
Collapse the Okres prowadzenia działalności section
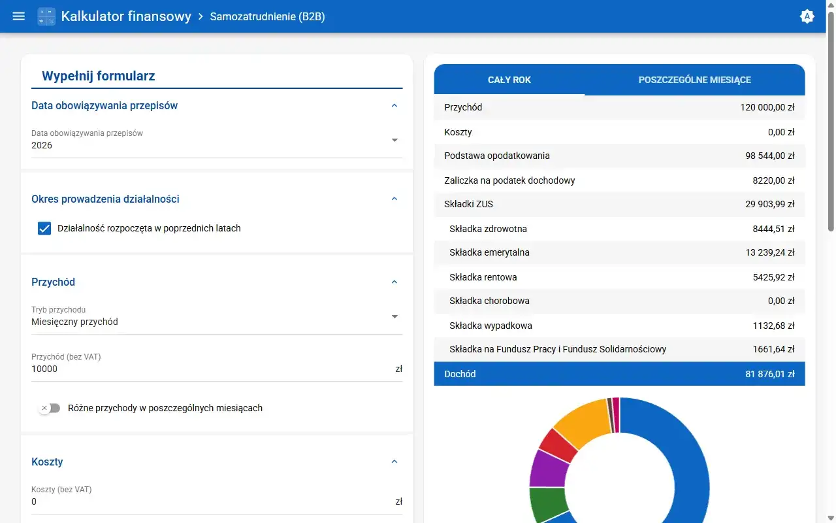tap(394, 199)
